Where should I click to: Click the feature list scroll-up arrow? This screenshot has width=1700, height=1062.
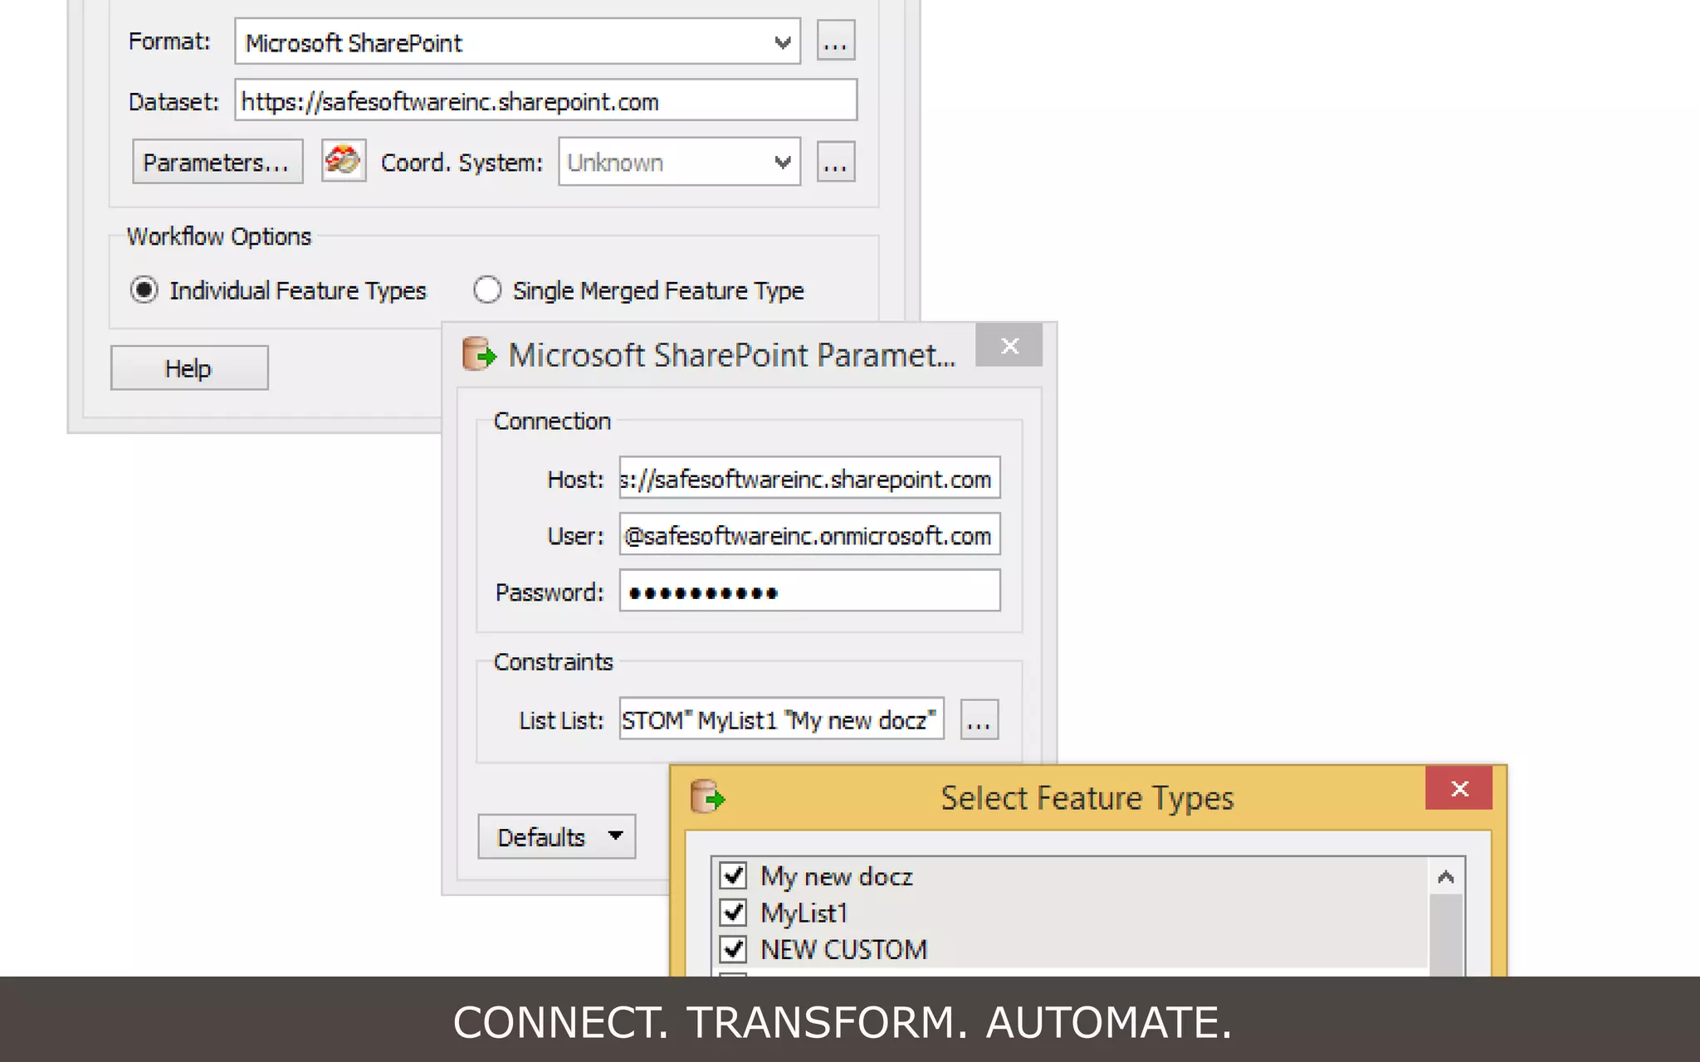coord(1446,877)
